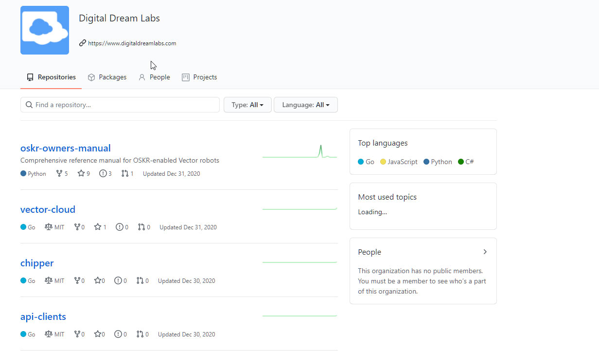Filter by C# in Top languages
Image resolution: width=599 pixels, height=353 pixels.
(x=466, y=162)
